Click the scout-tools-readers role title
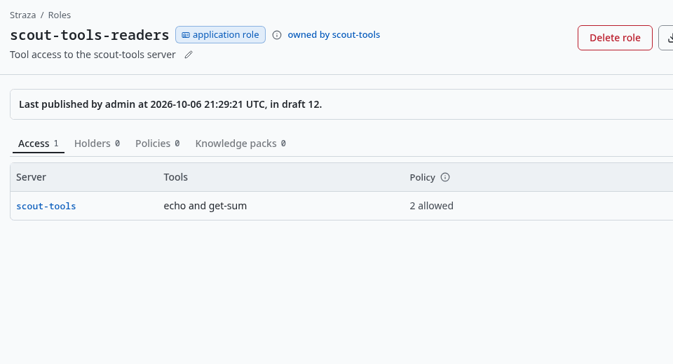 point(90,35)
